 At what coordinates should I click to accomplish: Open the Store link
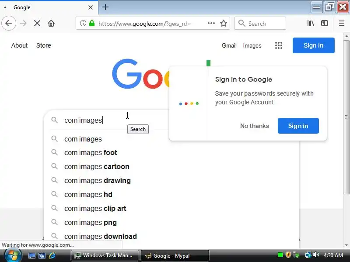coord(44,45)
